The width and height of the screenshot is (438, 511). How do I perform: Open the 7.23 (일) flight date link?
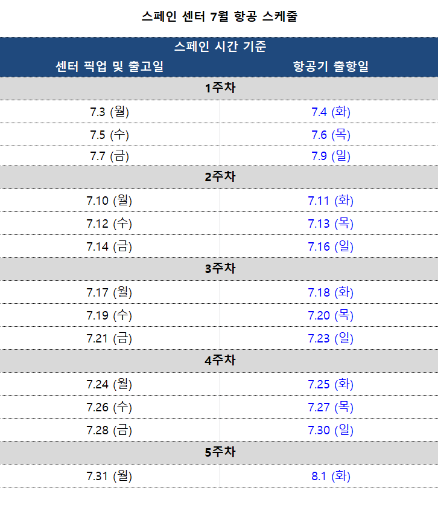click(331, 338)
